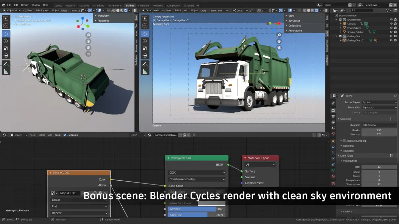
Task: Select the Cursor tool in left viewport
Action: (6, 26)
